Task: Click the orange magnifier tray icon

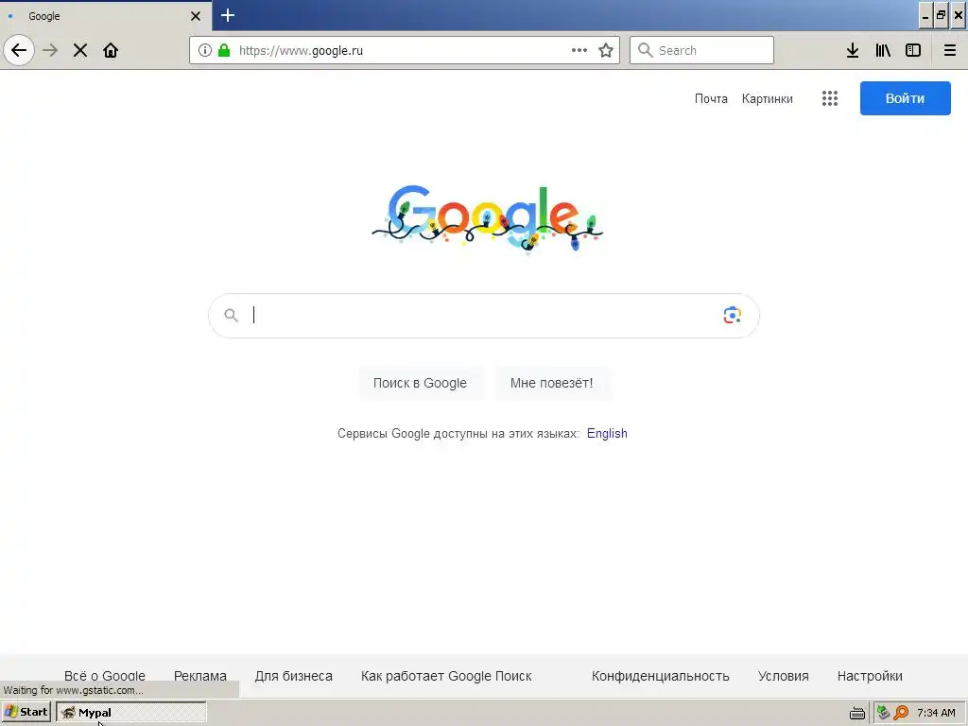Action: (x=901, y=713)
